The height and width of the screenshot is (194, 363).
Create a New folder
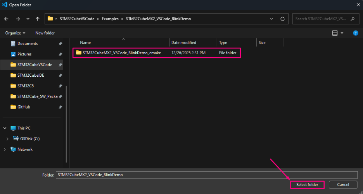pos(45,33)
